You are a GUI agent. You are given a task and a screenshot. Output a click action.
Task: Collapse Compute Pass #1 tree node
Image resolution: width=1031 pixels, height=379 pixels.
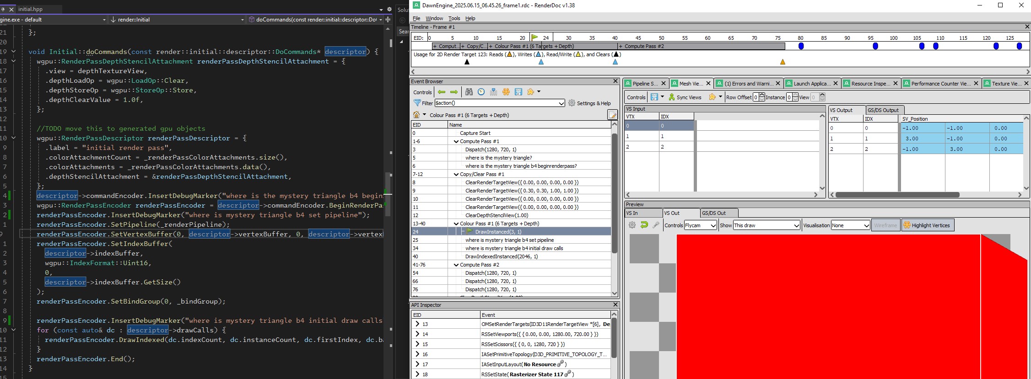tap(456, 141)
